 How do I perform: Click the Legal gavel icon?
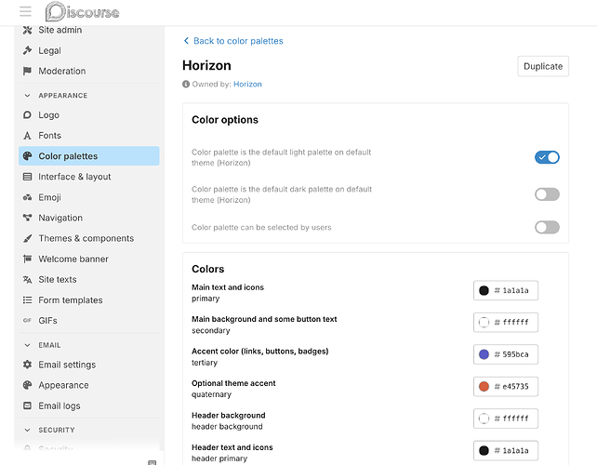click(x=27, y=50)
